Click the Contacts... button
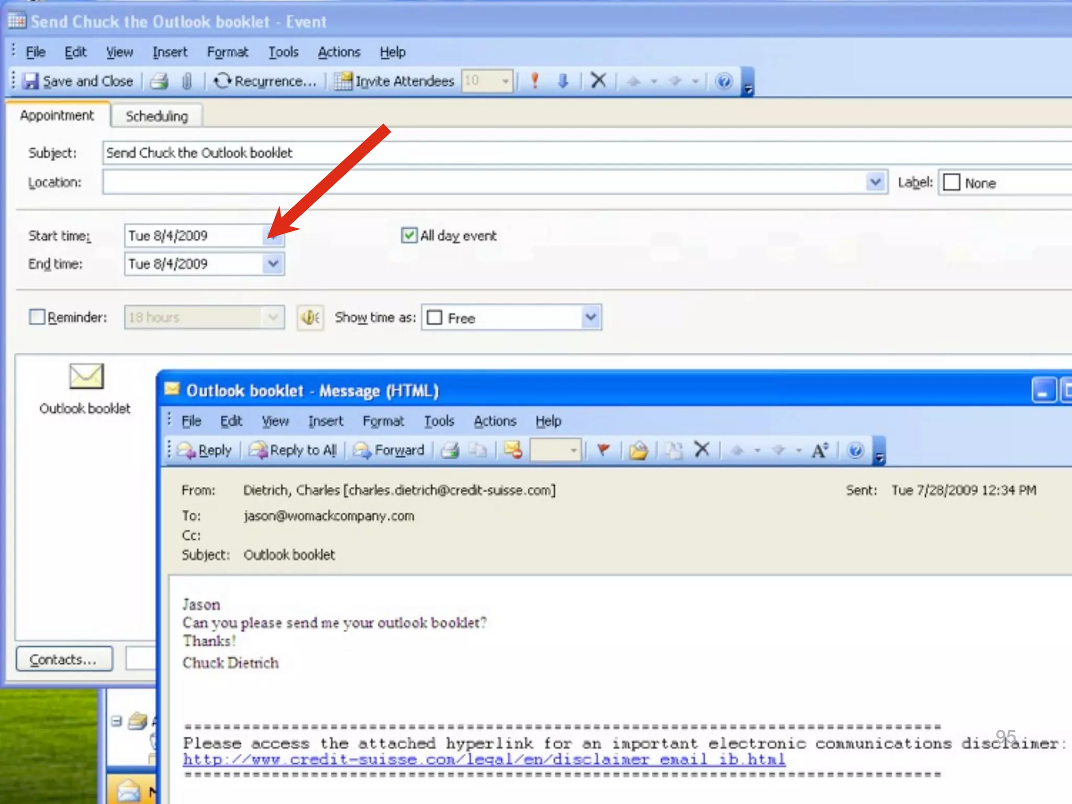Image resolution: width=1072 pixels, height=804 pixels. click(64, 659)
